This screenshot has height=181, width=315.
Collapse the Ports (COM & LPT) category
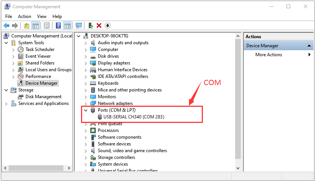[x=86, y=111]
